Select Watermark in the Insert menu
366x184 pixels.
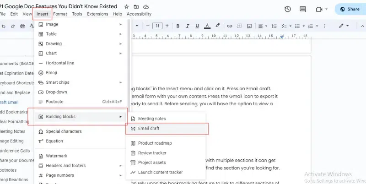coord(81,156)
